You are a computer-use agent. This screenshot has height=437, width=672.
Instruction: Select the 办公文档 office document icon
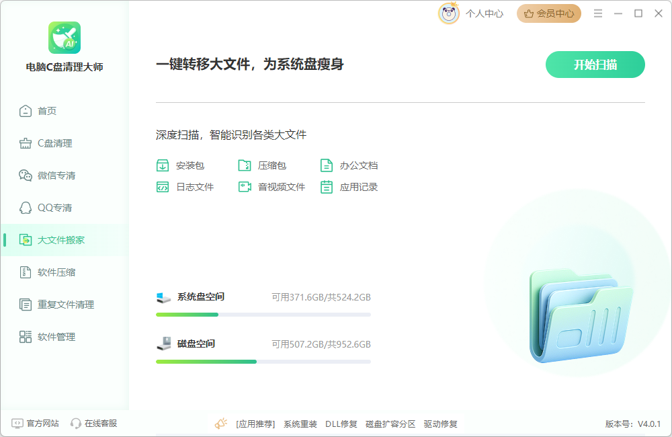326,165
